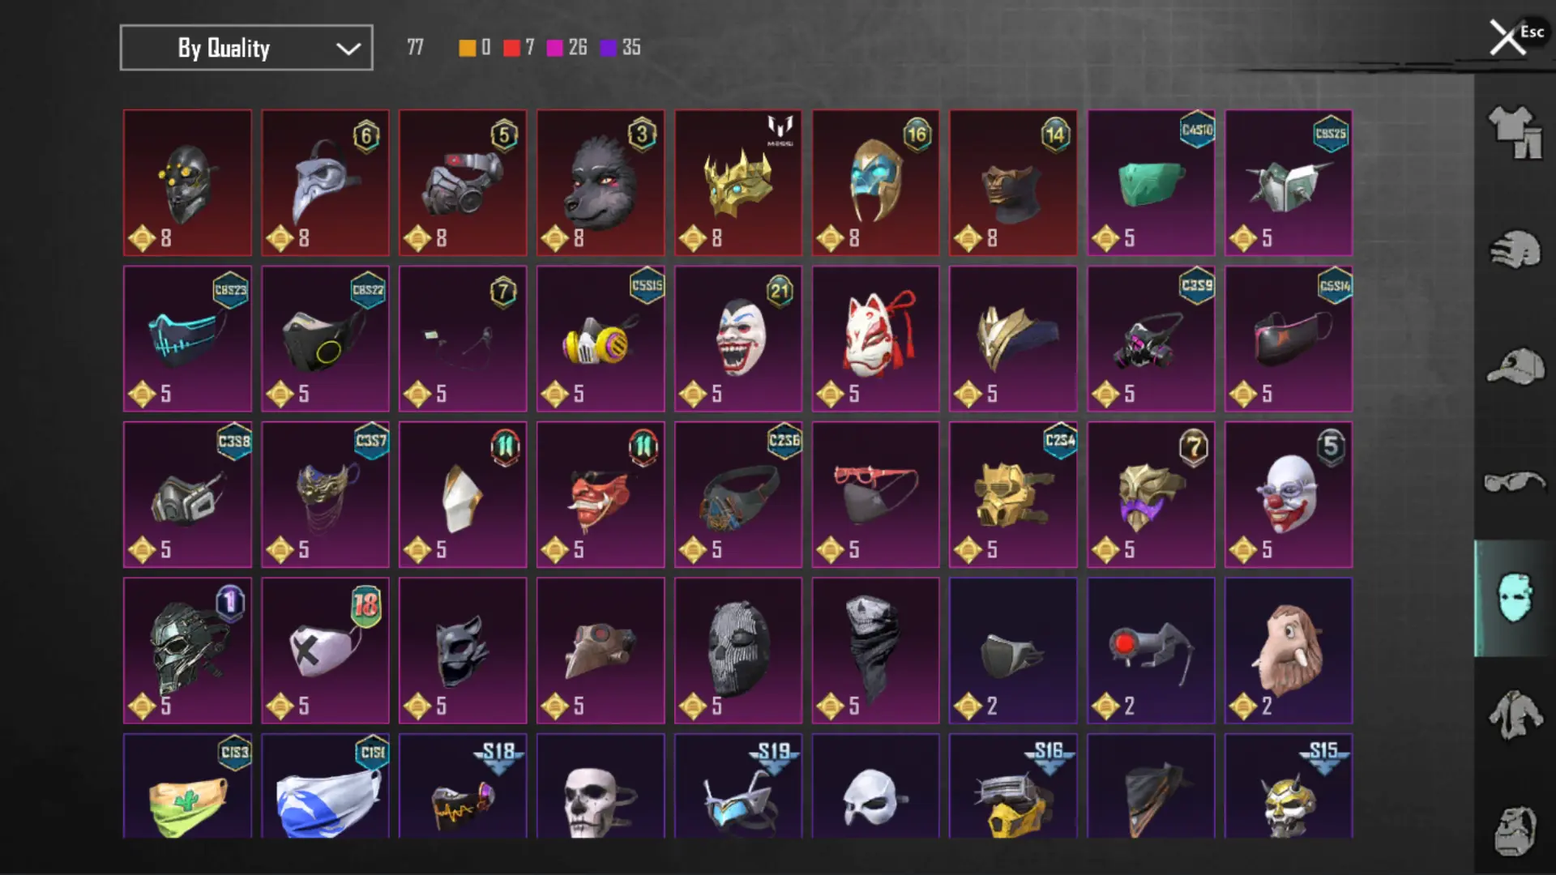Filter by red quality swatch
Screen dimensions: 1556x875
click(x=511, y=48)
